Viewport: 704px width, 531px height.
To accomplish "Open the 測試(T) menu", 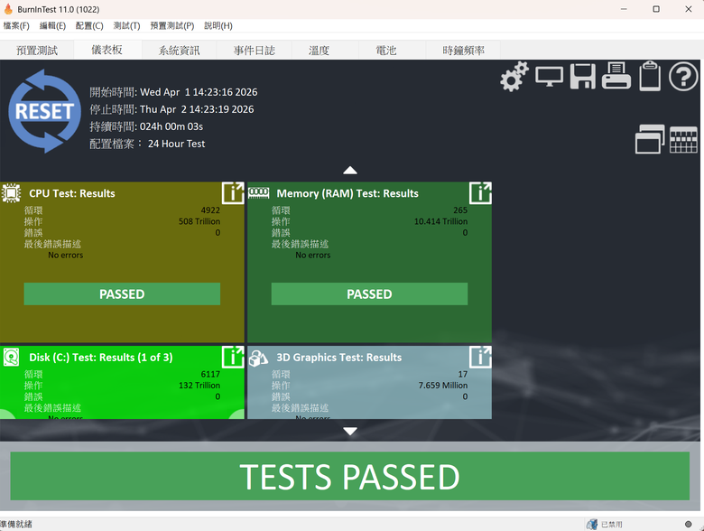I will (126, 25).
